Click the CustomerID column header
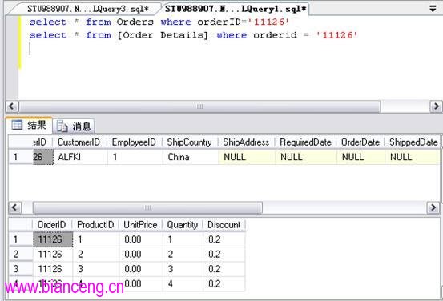Viewport: 443px width, 301px height. pyautogui.click(x=79, y=142)
